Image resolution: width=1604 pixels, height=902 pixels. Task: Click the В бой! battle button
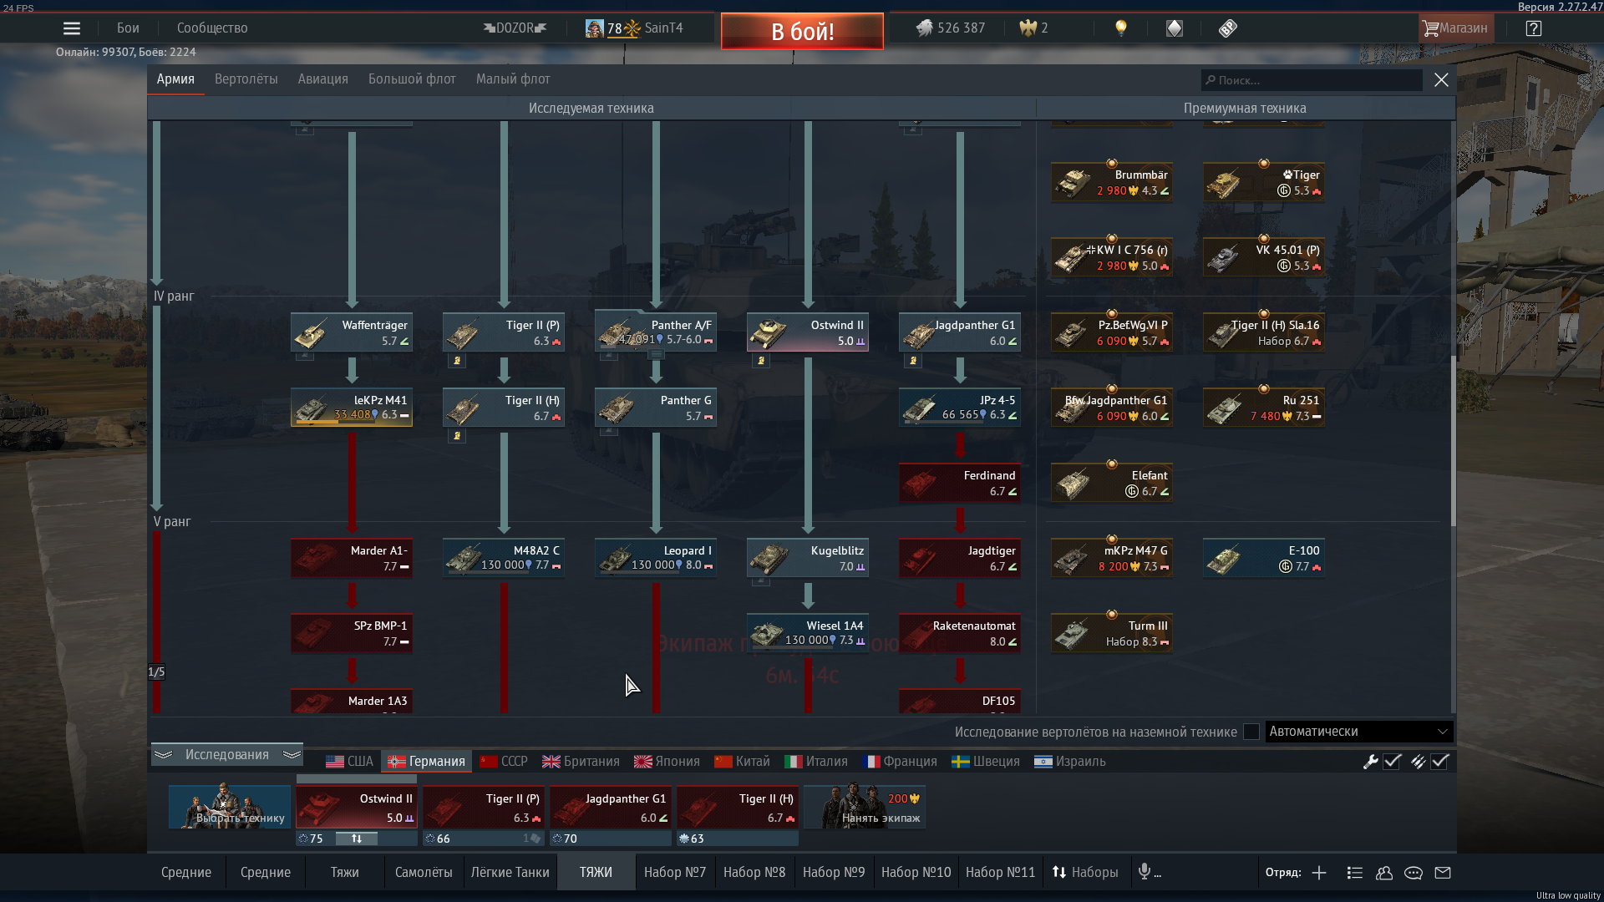click(802, 32)
